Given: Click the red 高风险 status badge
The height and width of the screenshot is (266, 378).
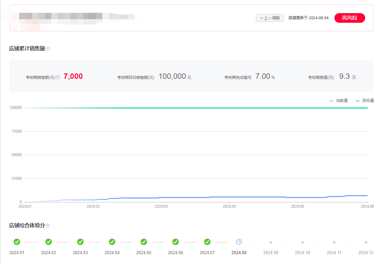Looking at the screenshot, I should point(349,18).
